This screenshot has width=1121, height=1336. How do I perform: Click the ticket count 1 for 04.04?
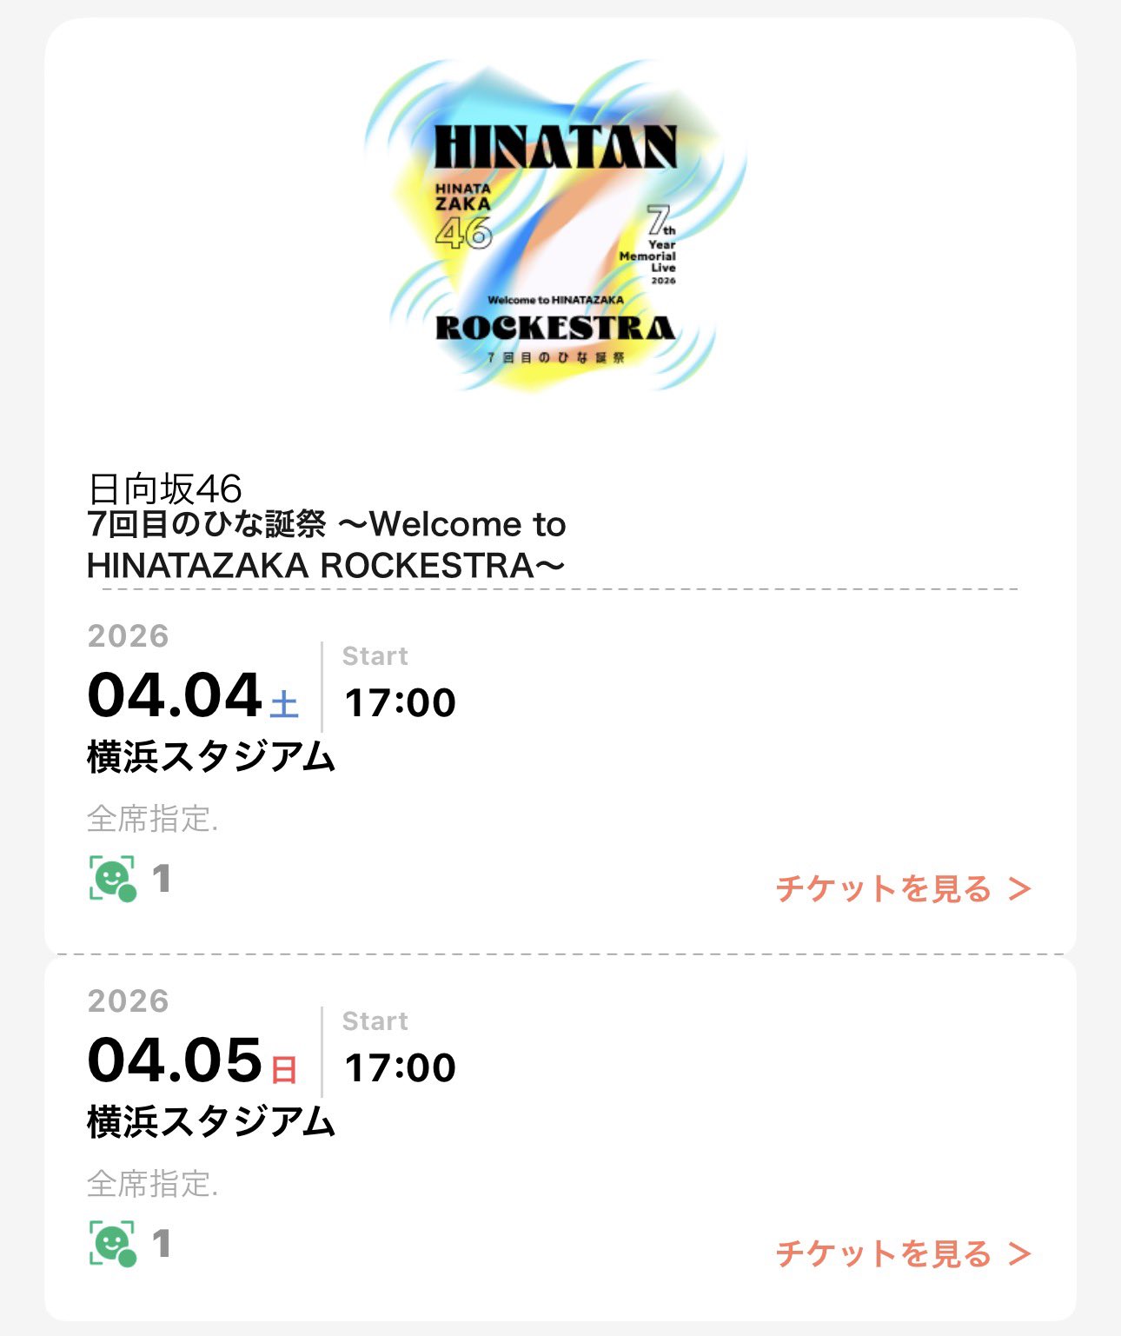pyautogui.click(x=162, y=880)
